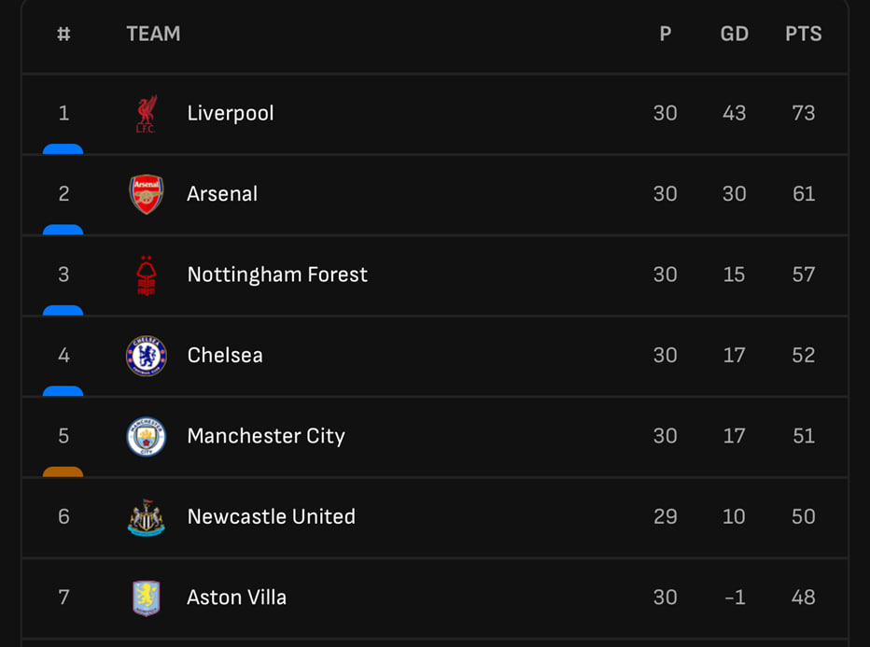This screenshot has width=870, height=647.
Task: Click the Chelsea club crest
Action: tap(147, 356)
